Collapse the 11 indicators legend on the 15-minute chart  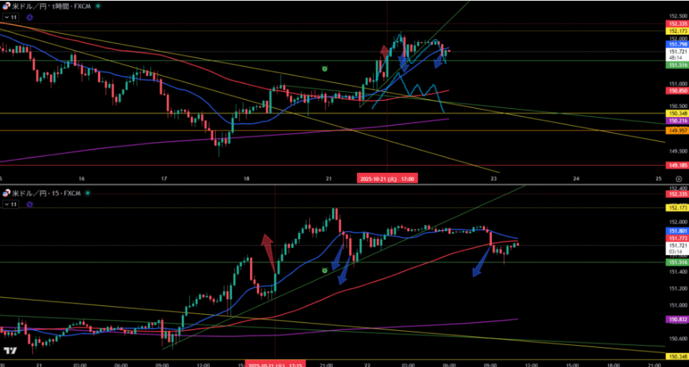pyautogui.click(x=12, y=203)
